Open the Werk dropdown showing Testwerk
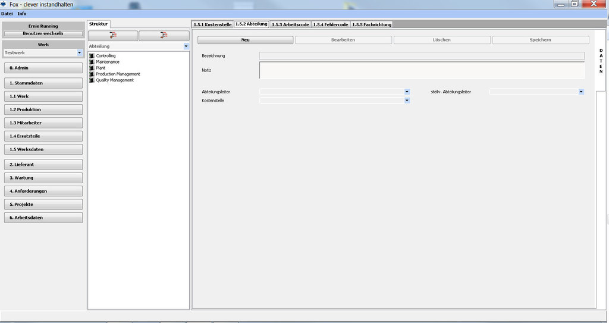Screen dimensions: 609x323 pyautogui.click(x=80, y=53)
